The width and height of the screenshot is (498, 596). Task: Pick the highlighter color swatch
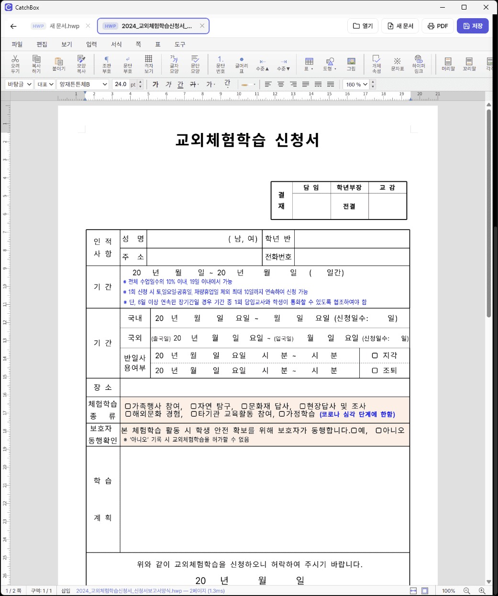tap(248, 85)
